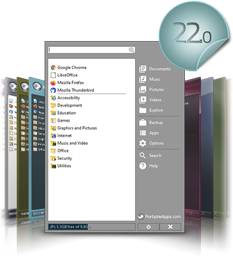Click the magnifier icon in search box

(132, 50)
